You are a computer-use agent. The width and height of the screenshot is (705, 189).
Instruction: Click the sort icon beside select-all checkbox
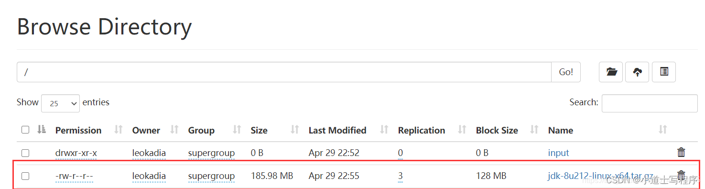click(42, 129)
